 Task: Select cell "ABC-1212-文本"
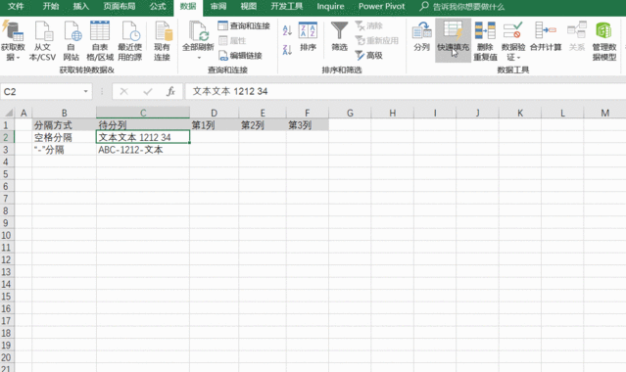(x=143, y=150)
